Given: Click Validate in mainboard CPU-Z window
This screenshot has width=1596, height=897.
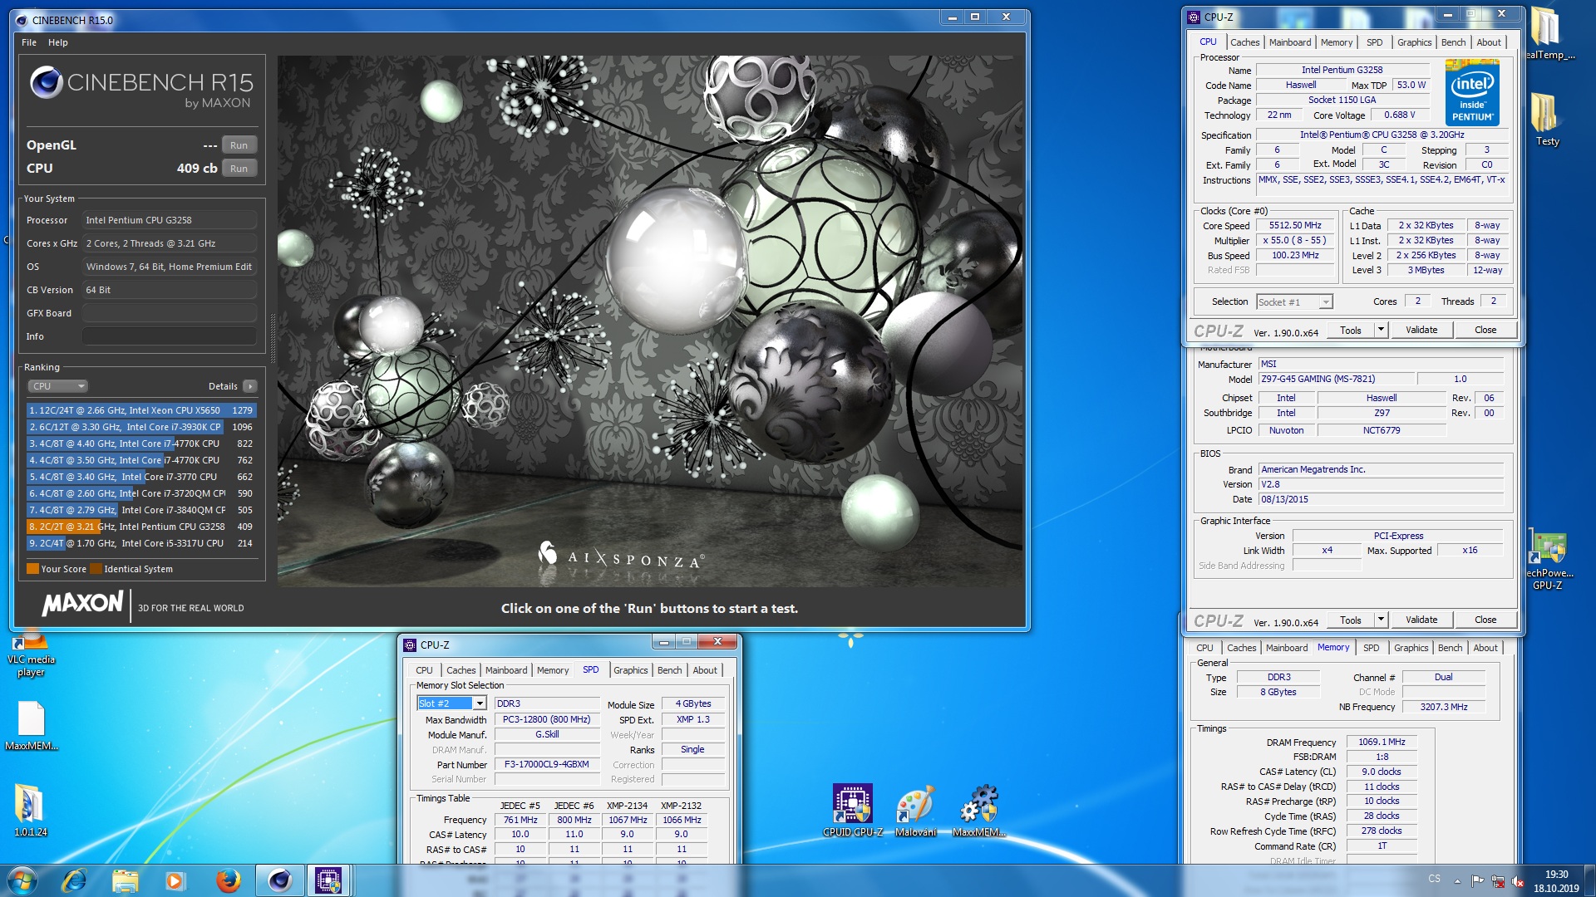Looking at the screenshot, I should (1421, 620).
